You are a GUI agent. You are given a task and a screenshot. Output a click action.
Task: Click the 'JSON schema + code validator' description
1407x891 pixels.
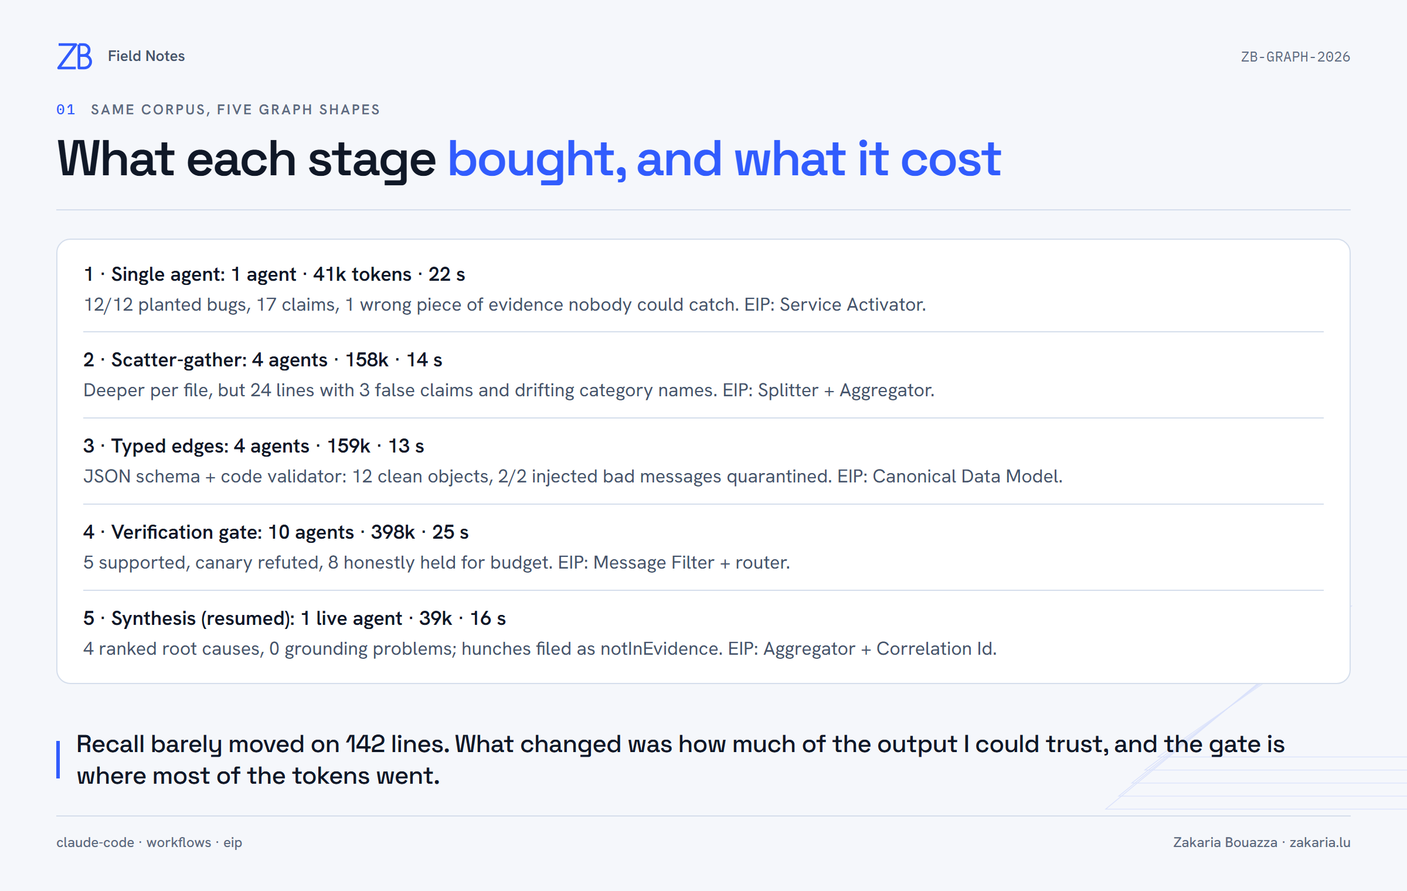573,477
